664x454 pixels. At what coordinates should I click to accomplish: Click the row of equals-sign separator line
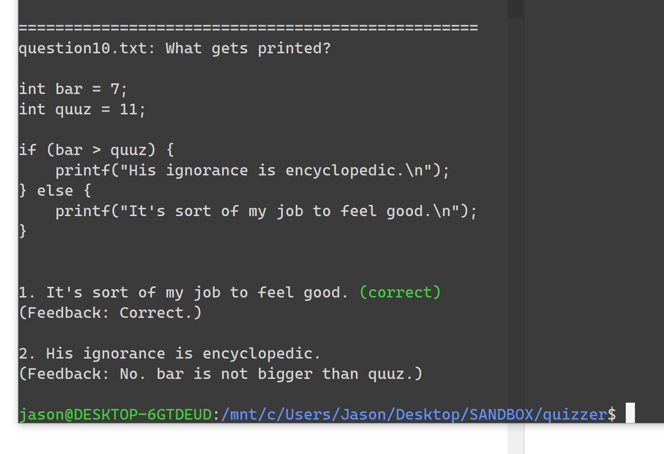click(x=248, y=28)
